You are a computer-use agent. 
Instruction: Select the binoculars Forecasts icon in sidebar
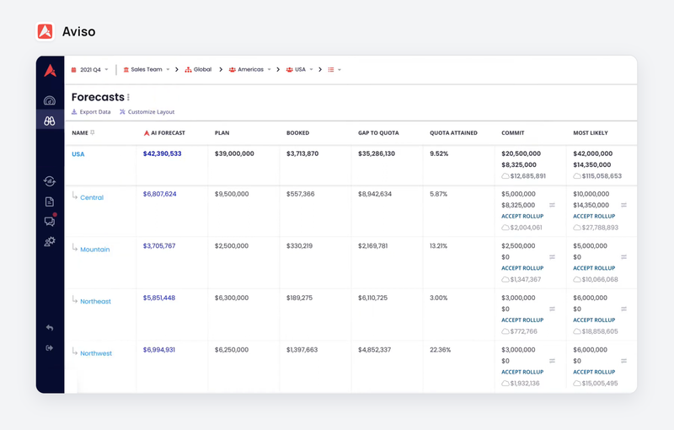tap(50, 121)
